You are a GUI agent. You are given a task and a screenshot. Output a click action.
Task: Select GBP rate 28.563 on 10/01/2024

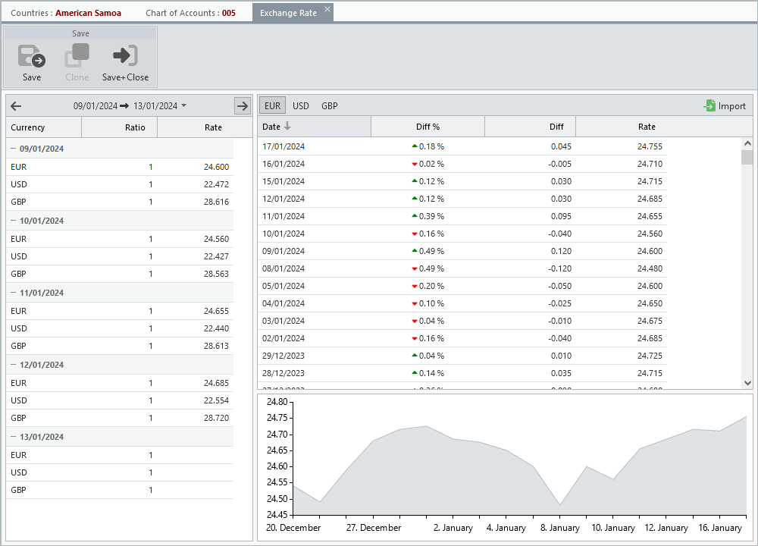coord(216,274)
